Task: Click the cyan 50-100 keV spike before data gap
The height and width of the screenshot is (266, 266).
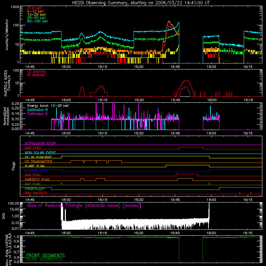Action: tap(179, 23)
